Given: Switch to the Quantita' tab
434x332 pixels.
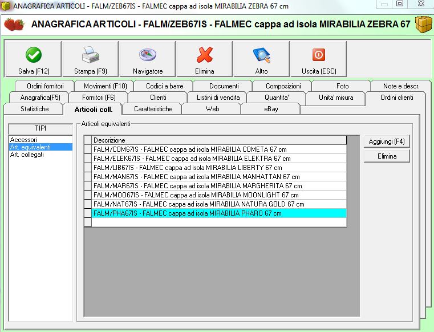Looking at the screenshot, I should pos(277,98).
